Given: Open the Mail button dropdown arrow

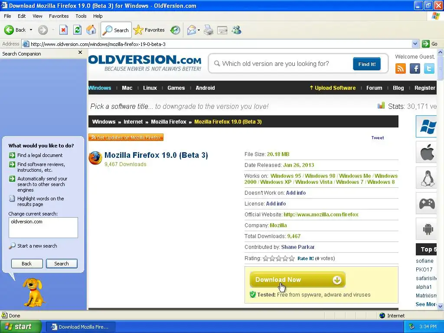Looking at the screenshot, I should point(199,30).
